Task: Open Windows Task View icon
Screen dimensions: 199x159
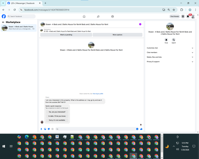Action: click(x=11, y=146)
